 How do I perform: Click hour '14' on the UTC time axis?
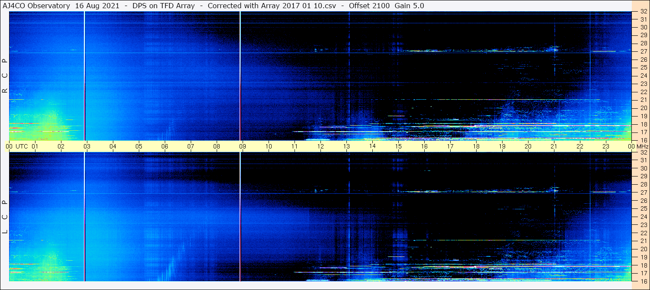click(x=372, y=146)
